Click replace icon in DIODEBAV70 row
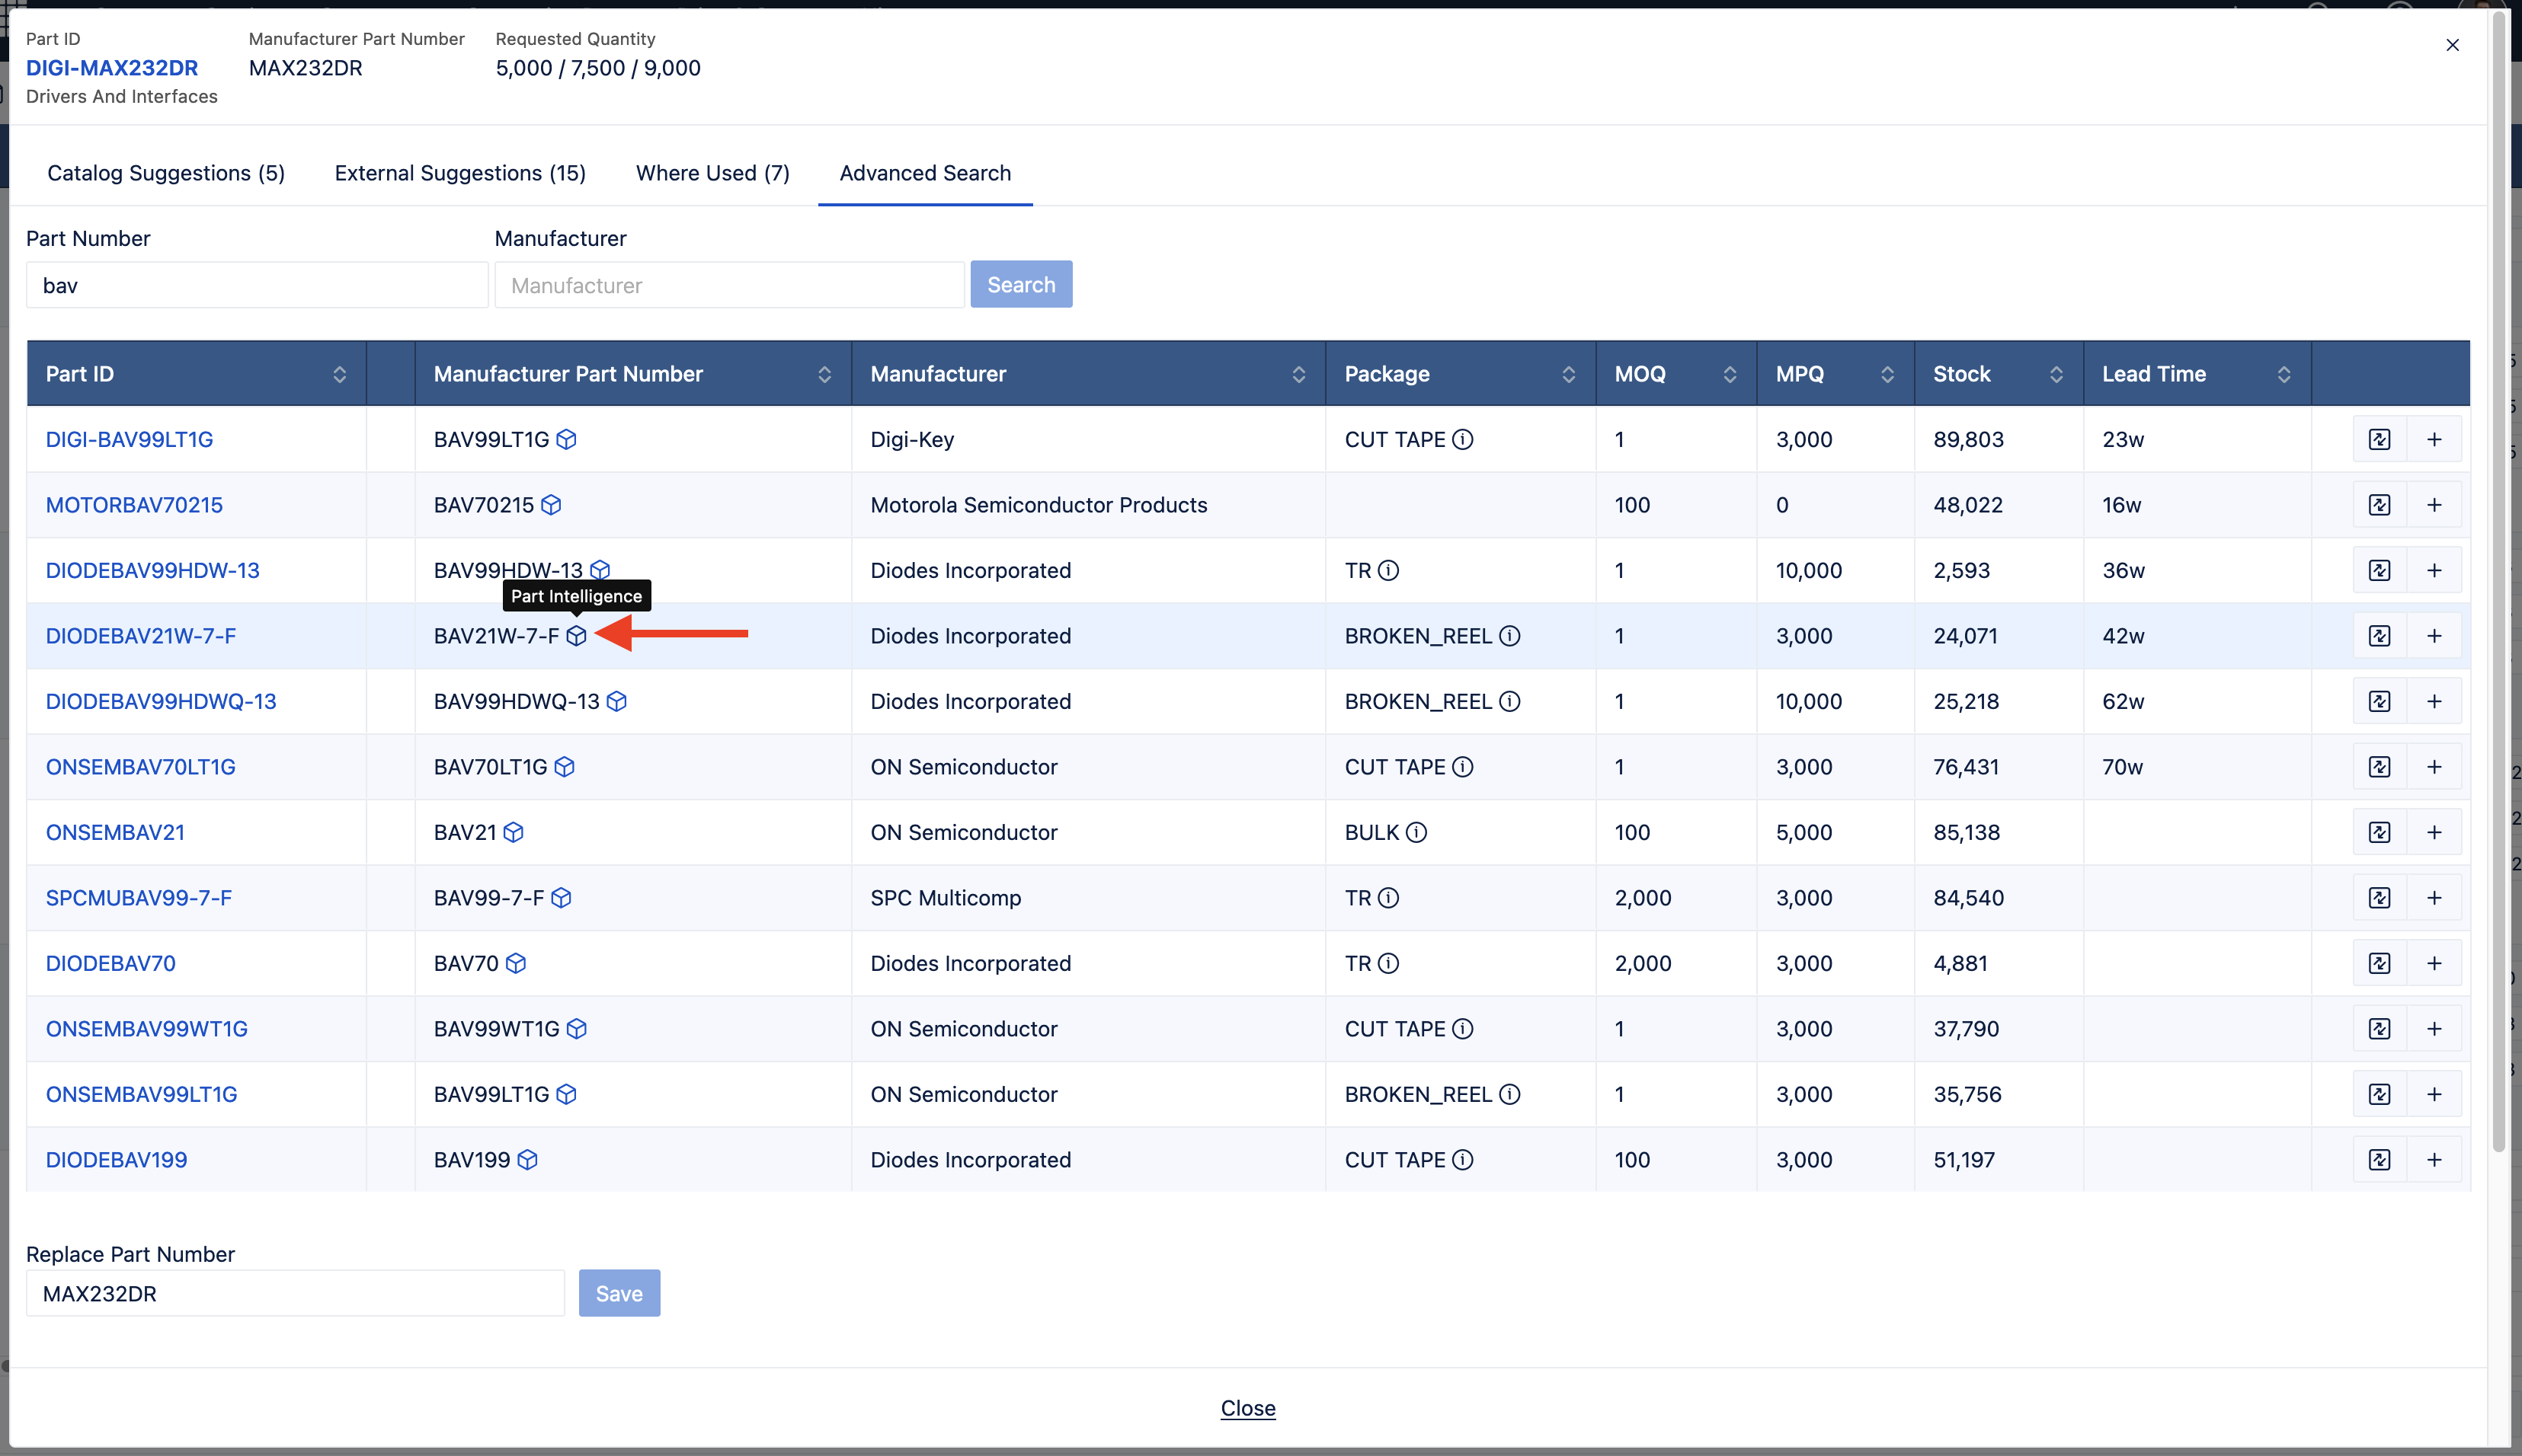This screenshot has height=1456, width=2522. (2380, 963)
